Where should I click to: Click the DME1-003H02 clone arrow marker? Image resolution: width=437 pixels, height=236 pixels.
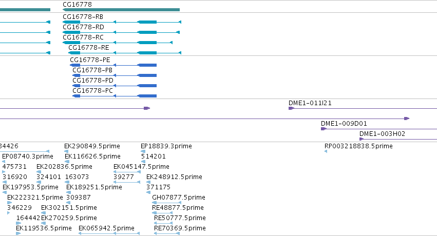pyautogui.click(x=362, y=139)
